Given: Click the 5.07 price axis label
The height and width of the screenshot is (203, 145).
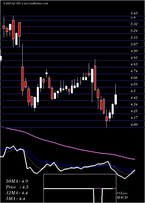Looking at the screenshot, I should tap(134, 44).
